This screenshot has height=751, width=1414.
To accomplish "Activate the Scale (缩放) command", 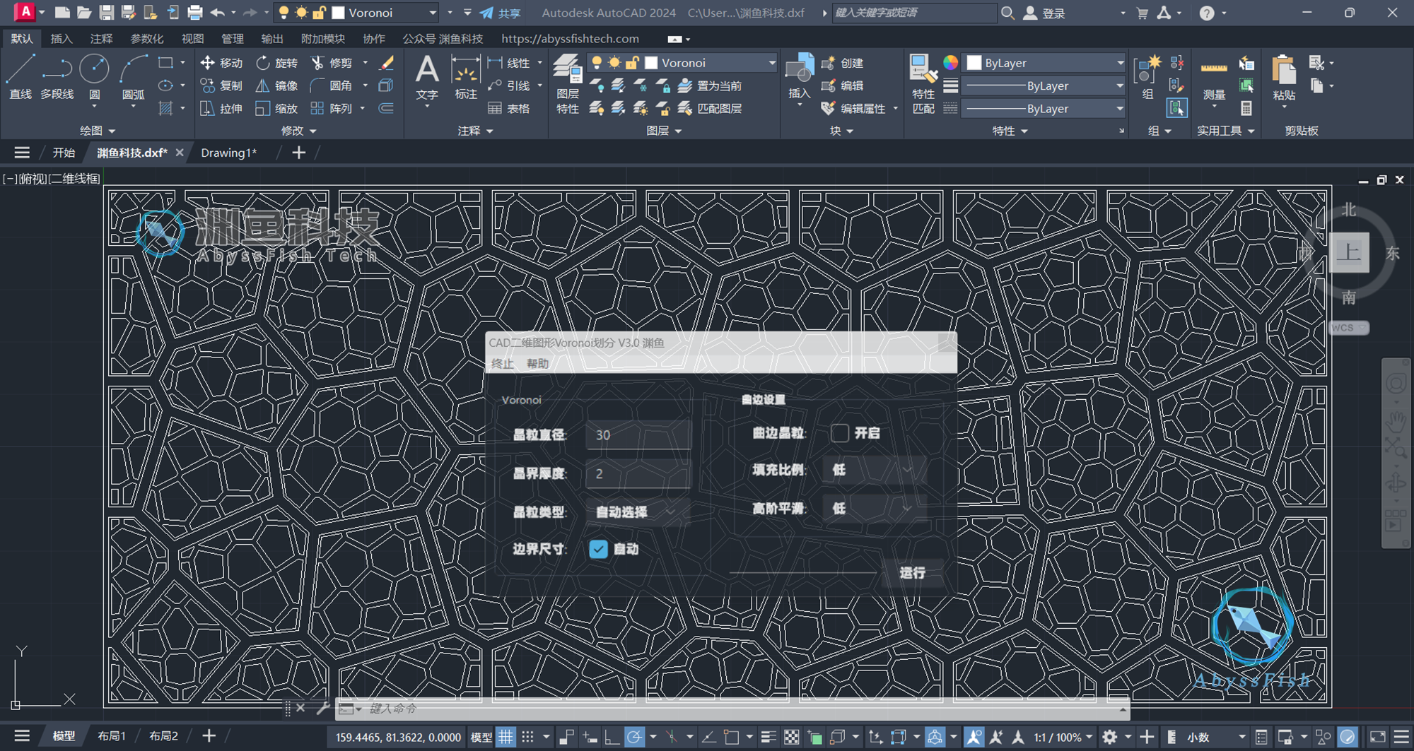I will coord(276,108).
